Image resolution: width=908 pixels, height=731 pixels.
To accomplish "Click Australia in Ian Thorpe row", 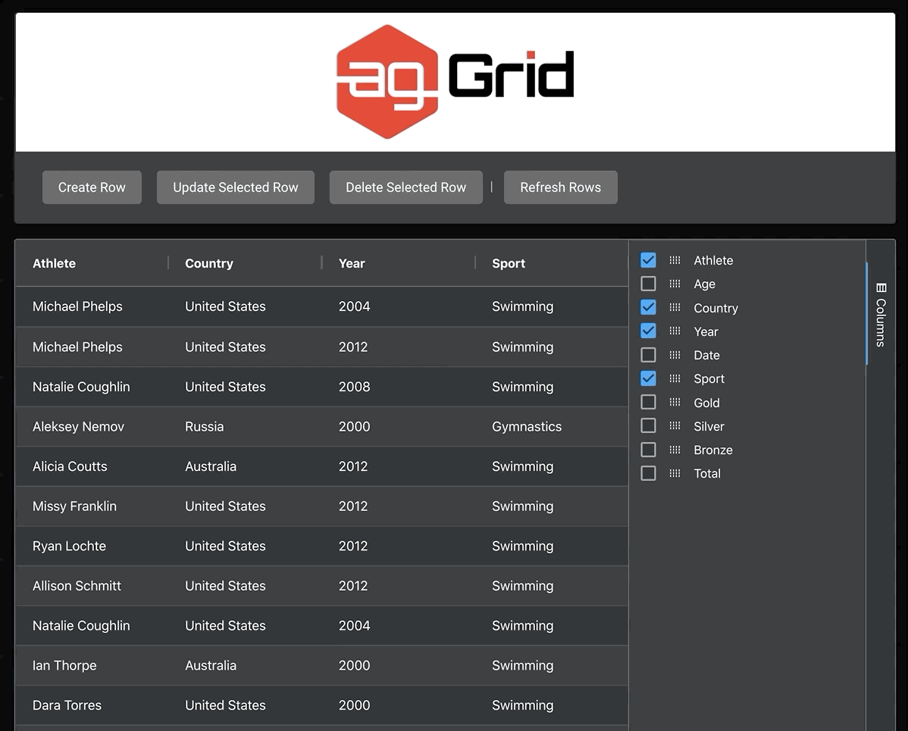I will coord(245,666).
